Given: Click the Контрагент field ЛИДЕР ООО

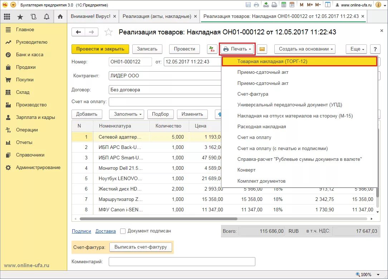Looking at the screenshot, I should coord(165,76).
